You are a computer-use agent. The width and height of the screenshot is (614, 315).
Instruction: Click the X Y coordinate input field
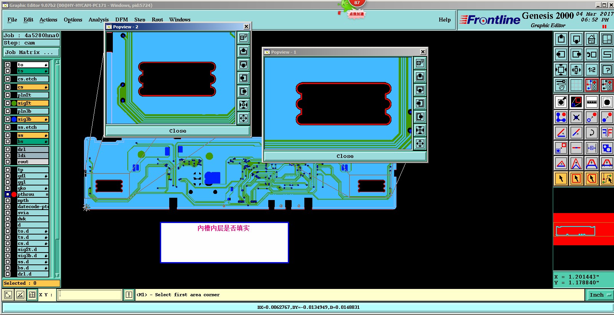pos(90,295)
